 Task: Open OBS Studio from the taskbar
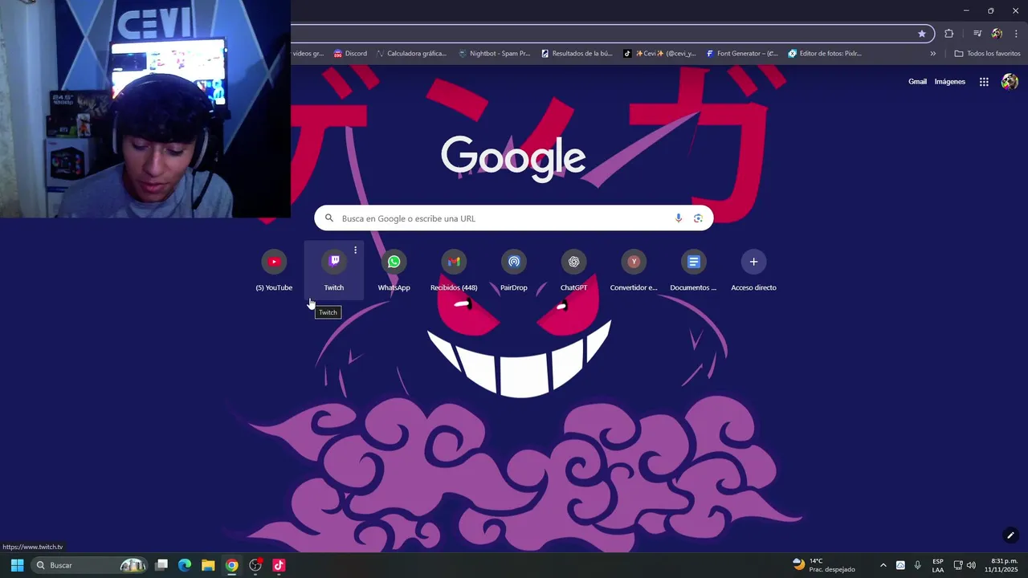[255, 565]
